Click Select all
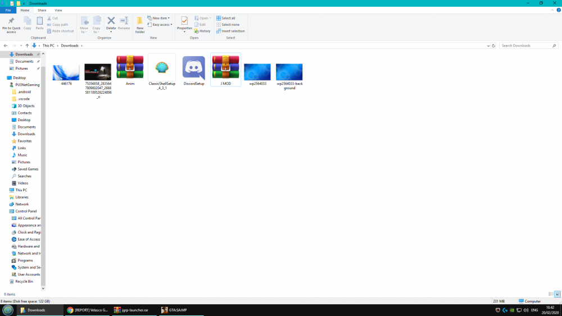The height and width of the screenshot is (316, 562). click(x=226, y=18)
